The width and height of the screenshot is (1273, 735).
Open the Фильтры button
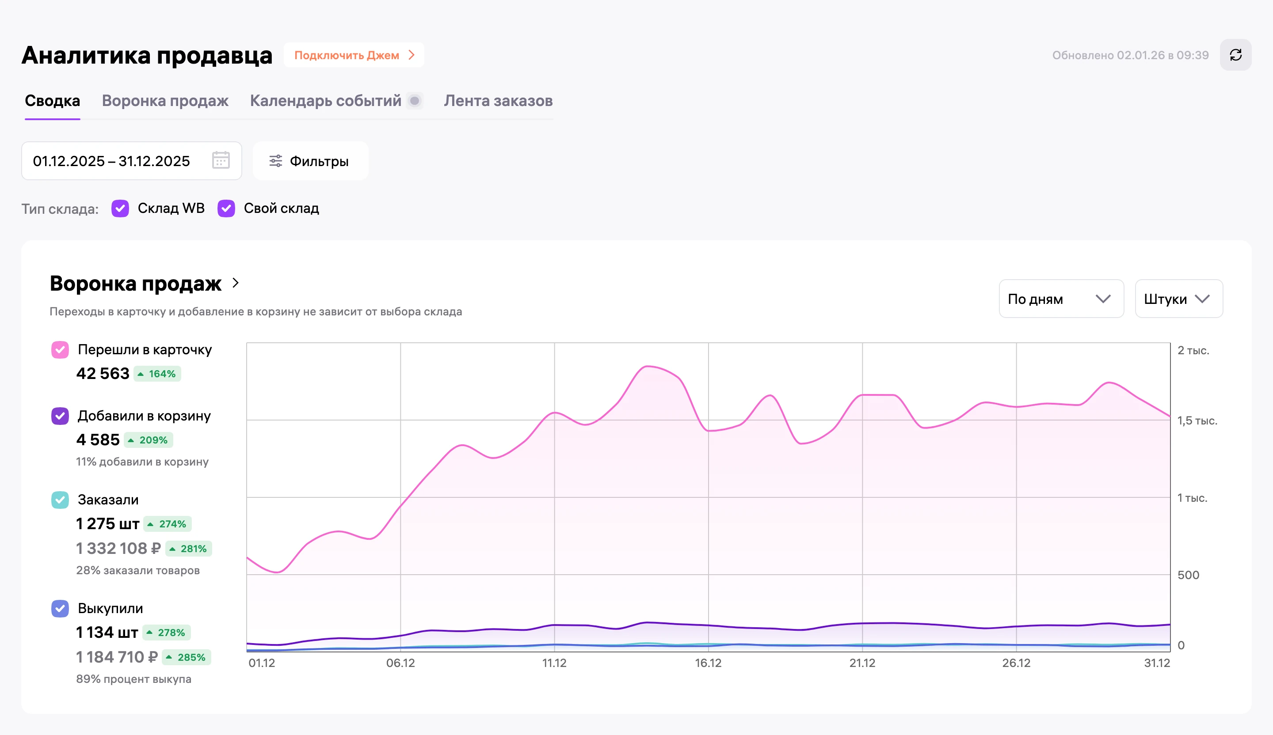pos(310,161)
